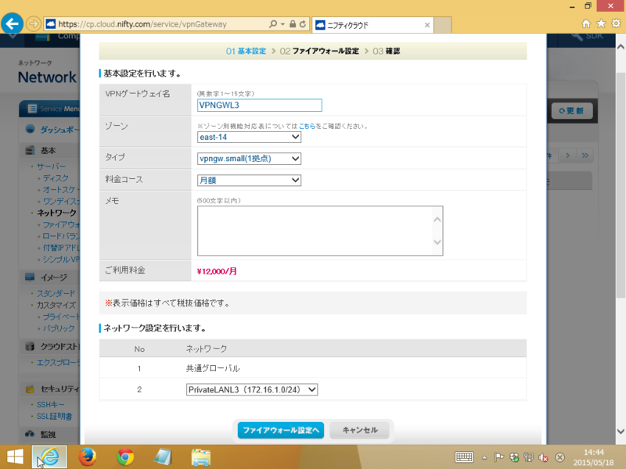Open the こちら zone feature link
This screenshot has width=626, height=469.
pos(307,126)
